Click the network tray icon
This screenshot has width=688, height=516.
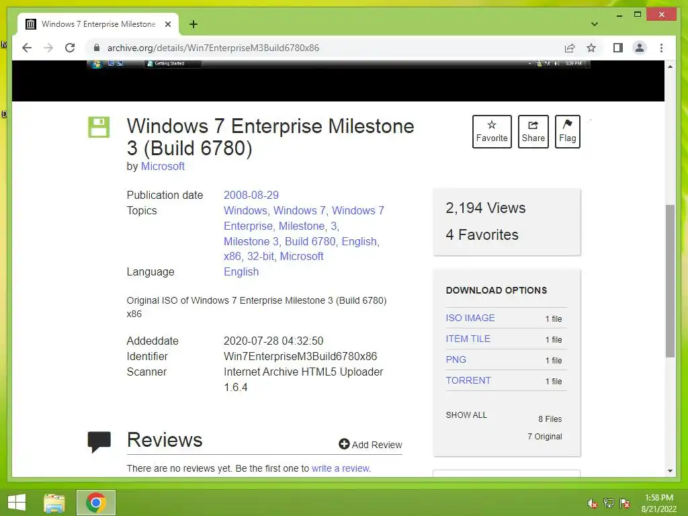(608, 503)
